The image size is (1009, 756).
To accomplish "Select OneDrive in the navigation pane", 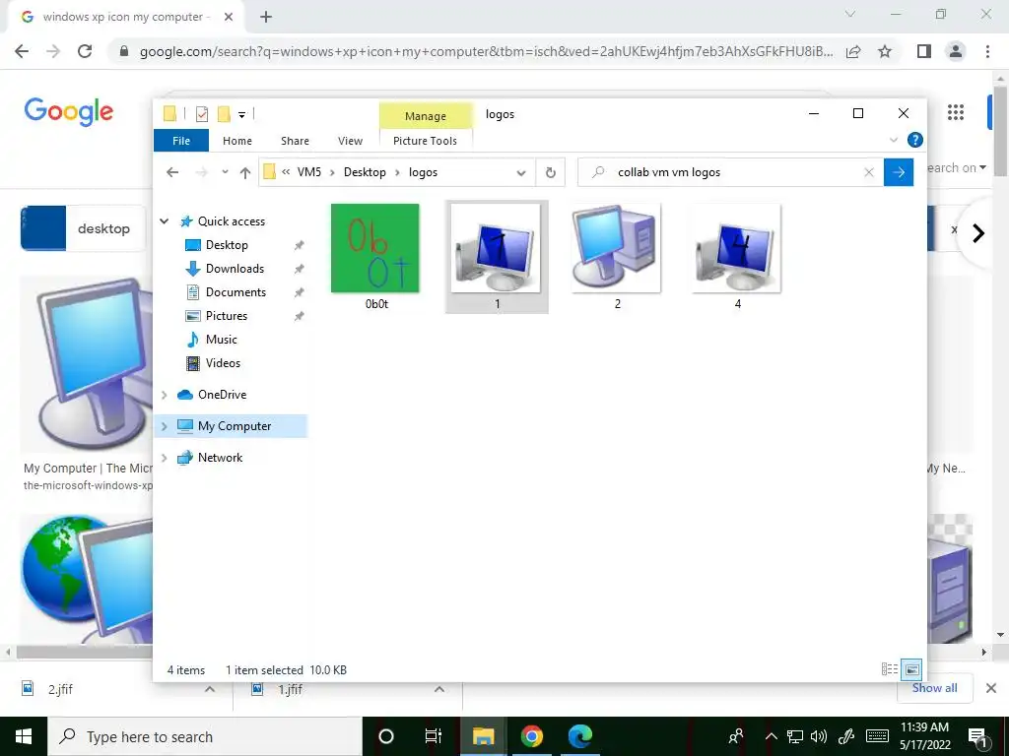I will click(222, 395).
